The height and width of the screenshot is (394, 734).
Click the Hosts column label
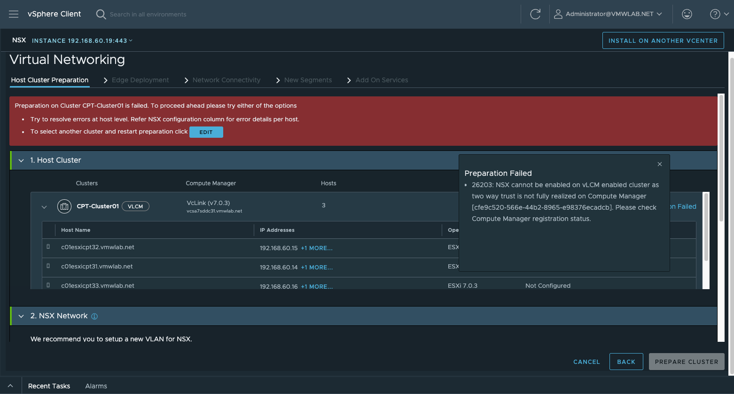click(328, 183)
